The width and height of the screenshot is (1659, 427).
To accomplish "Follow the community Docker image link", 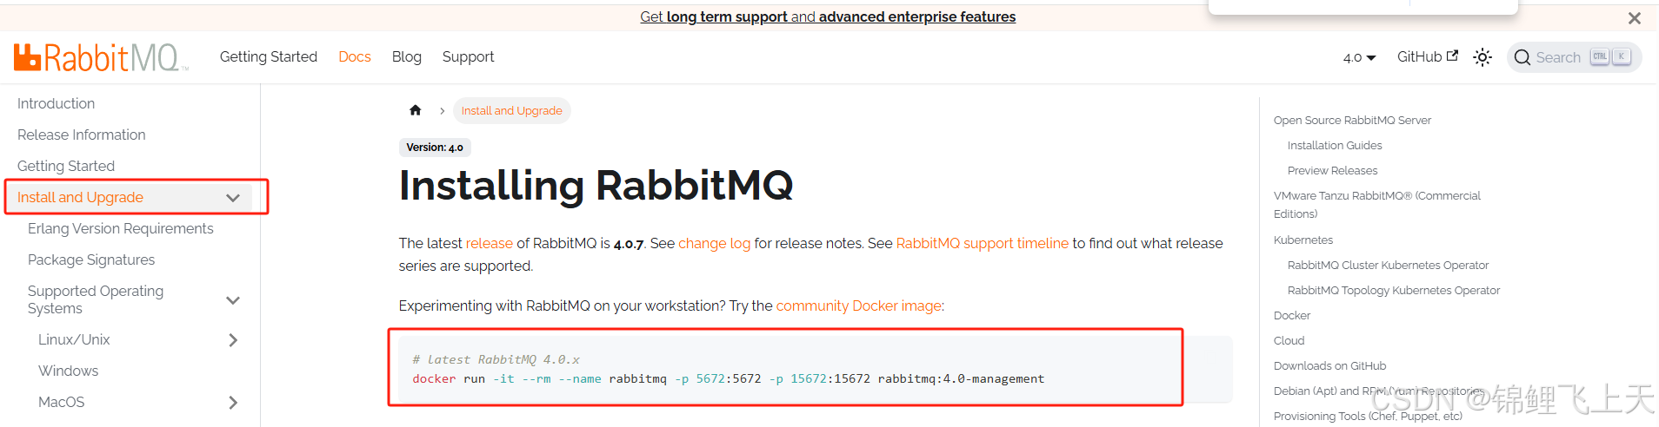I will click(858, 305).
